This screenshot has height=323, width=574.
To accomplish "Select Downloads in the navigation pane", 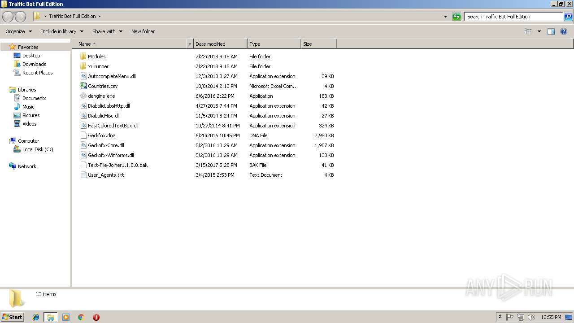I will click(x=34, y=64).
